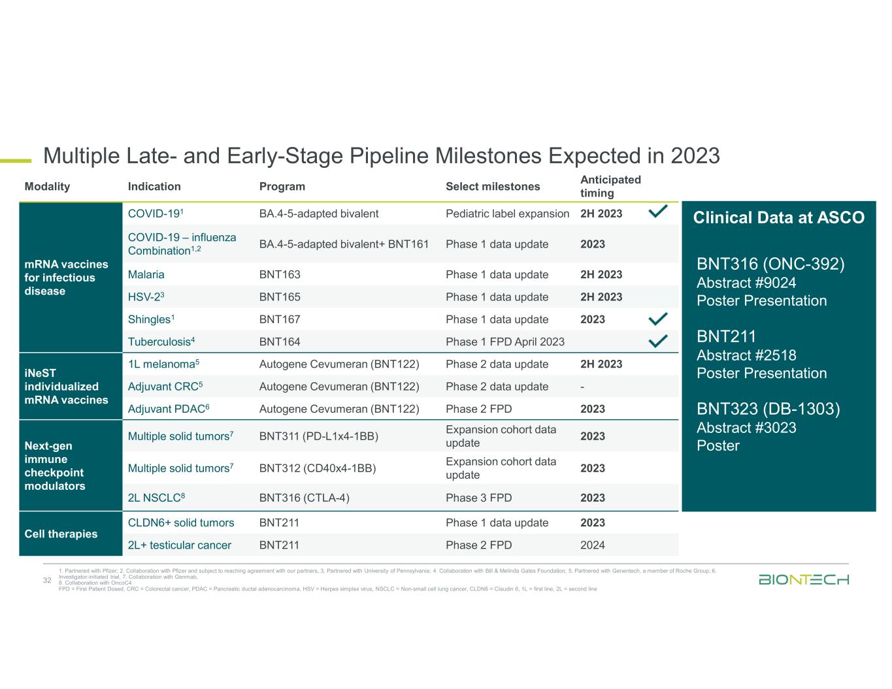Click the Tuberculosis indication
This screenshot has width=892, height=689.
pyautogui.click(x=161, y=342)
